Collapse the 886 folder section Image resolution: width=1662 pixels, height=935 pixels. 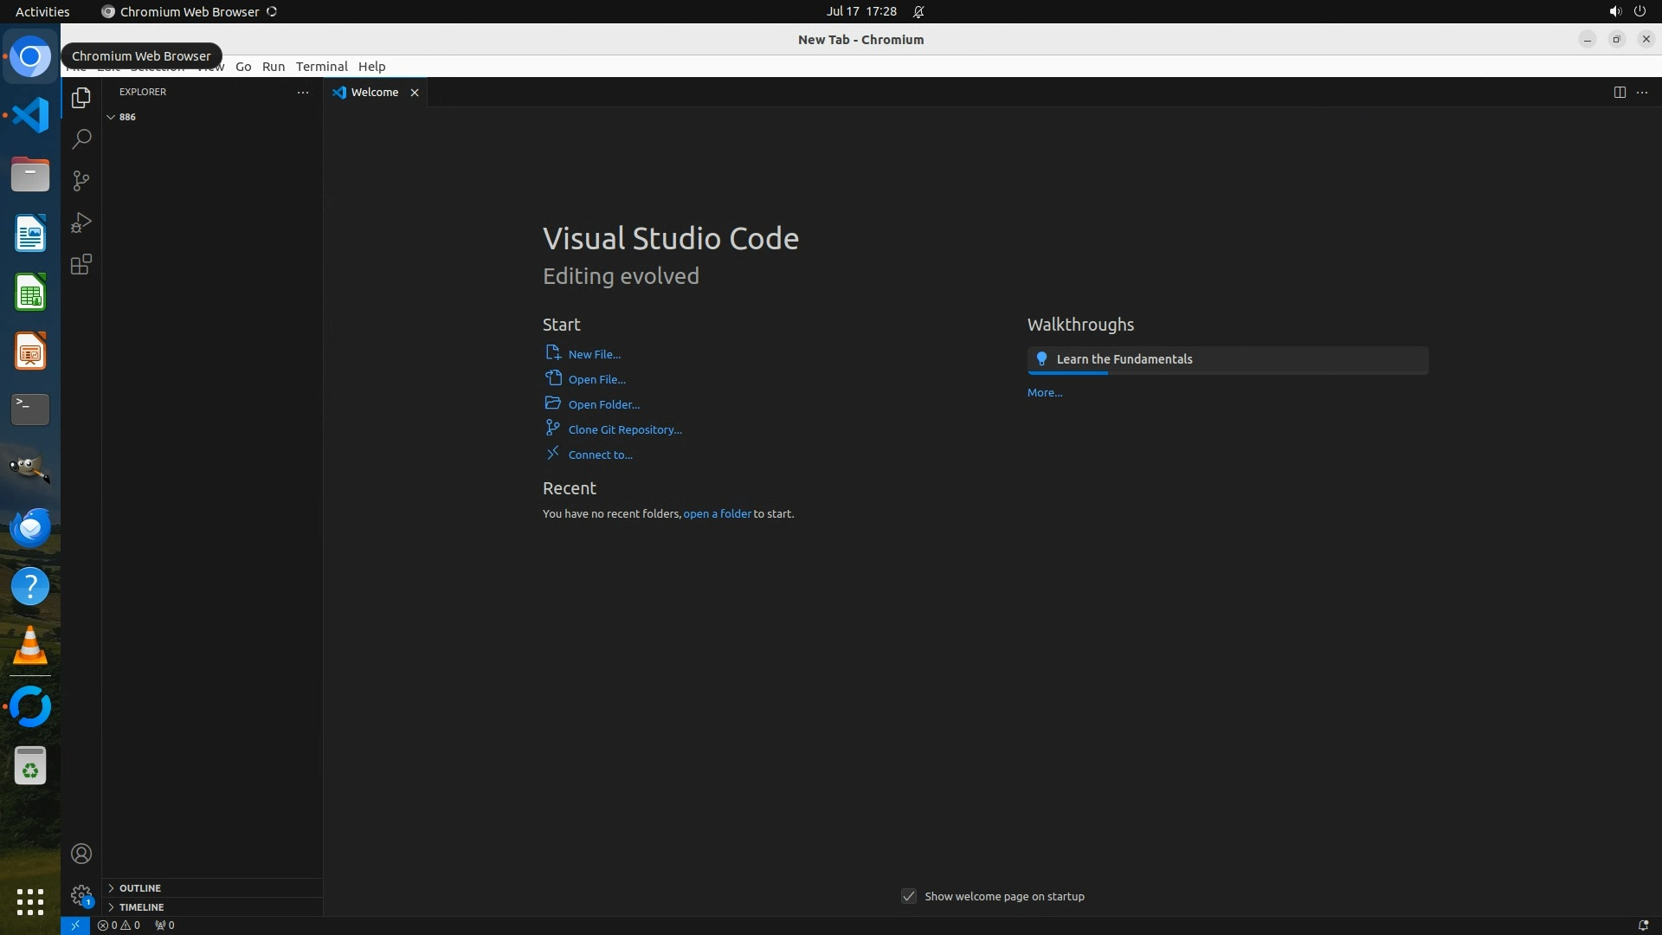111,117
